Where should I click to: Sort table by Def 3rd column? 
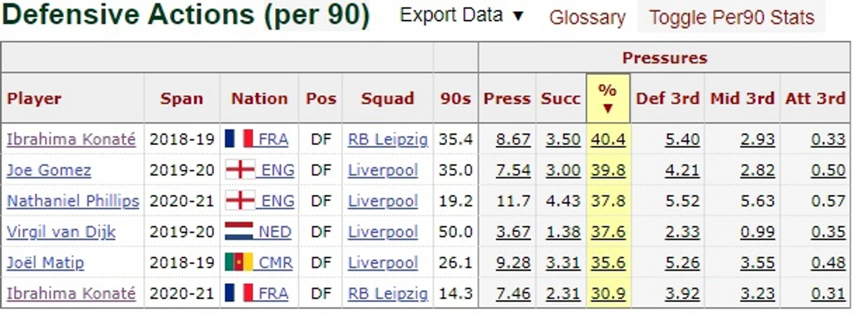click(x=668, y=98)
